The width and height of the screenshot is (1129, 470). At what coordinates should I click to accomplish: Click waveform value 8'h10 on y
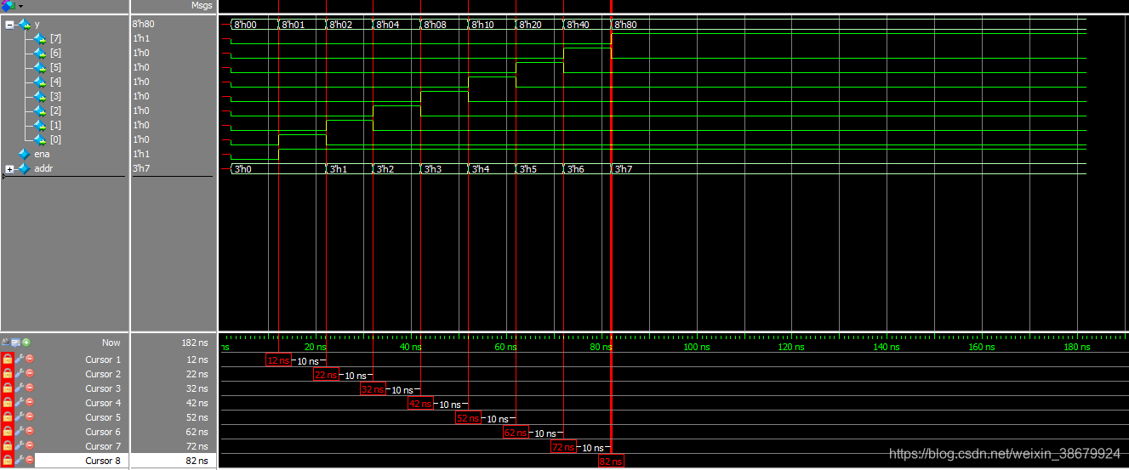point(483,25)
